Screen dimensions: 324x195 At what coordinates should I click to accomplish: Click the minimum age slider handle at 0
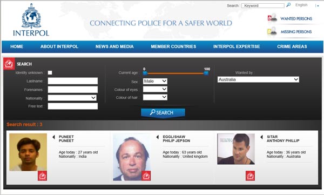pyautogui.click(x=145, y=73)
